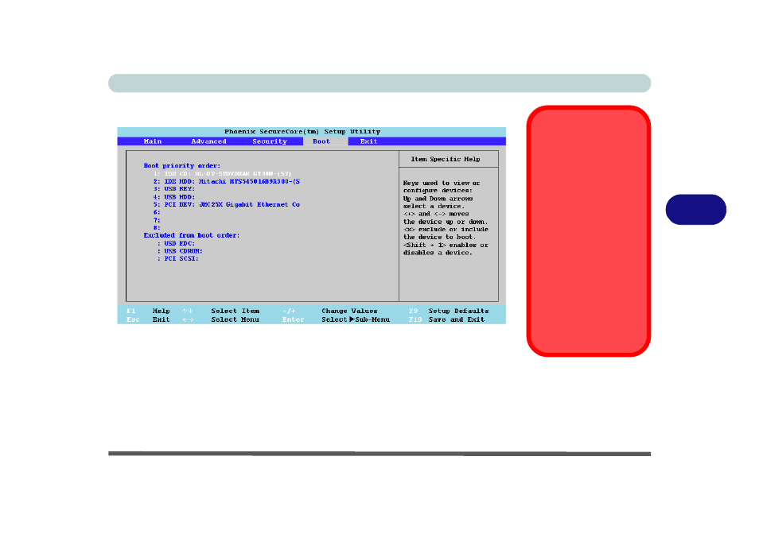Click the up/down arrows Select Item hint
The image size is (759, 534).
(220, 311)
